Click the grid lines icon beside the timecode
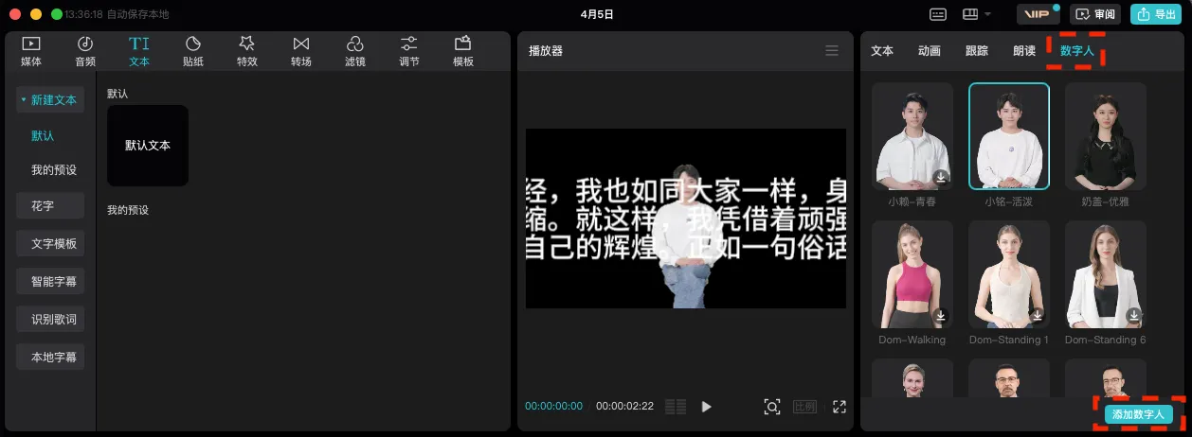 676,407
